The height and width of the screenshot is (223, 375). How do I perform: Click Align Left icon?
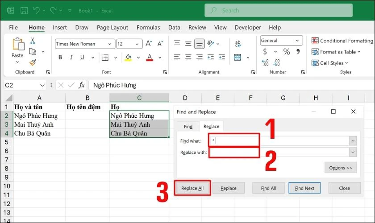click(177, 58)
